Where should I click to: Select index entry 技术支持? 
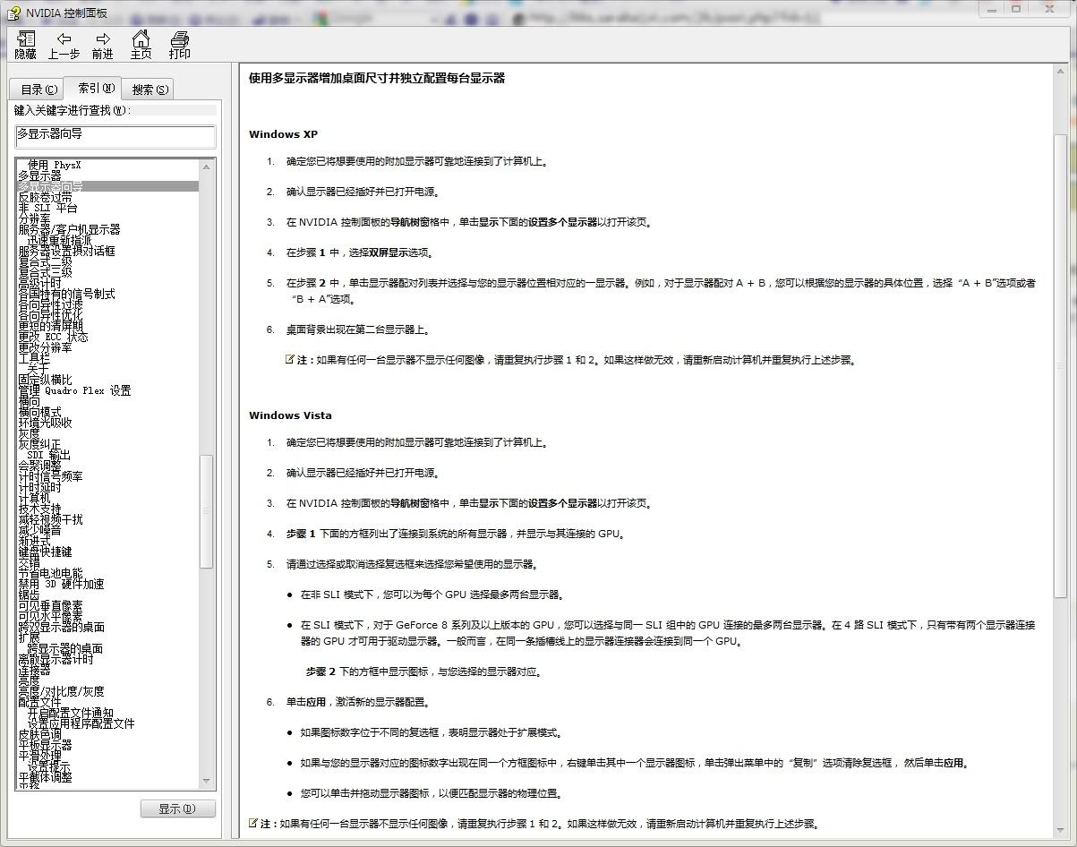[39, 509]
